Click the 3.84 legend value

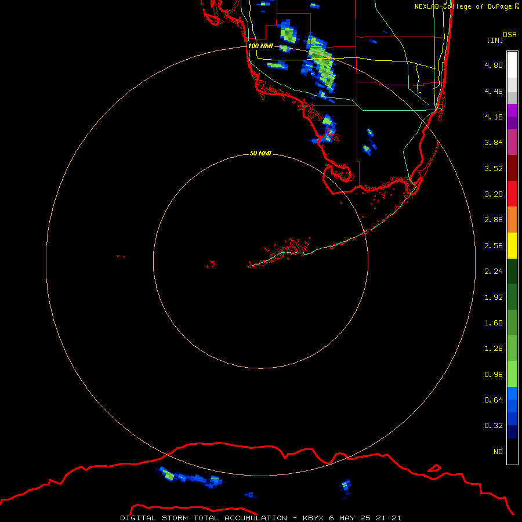click(x=494, y=142)
